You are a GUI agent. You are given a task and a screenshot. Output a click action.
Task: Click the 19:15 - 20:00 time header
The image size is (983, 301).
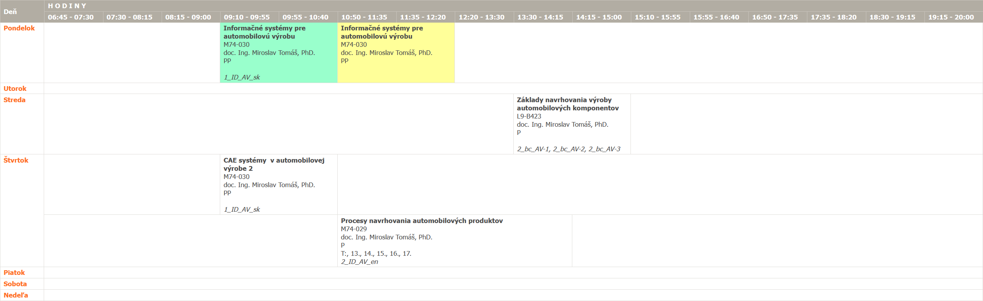951,17
